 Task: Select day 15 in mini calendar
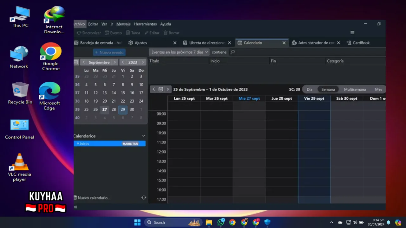[x=123, y=93]
